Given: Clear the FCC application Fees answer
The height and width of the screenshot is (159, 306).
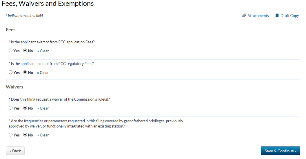Looking at the screenshot, I should tap(43, 51).
